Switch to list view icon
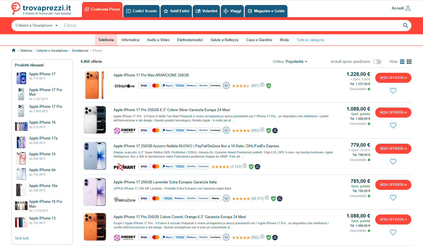423x247 pixels. coord(402,62)
